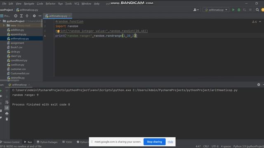This screenshot has height=148, width=264.
Task: Open the Run menu
Action: coord(61,4)
